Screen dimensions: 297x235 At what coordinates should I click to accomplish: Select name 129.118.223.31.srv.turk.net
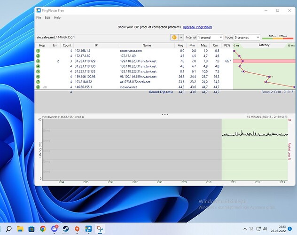coord(138,61)
